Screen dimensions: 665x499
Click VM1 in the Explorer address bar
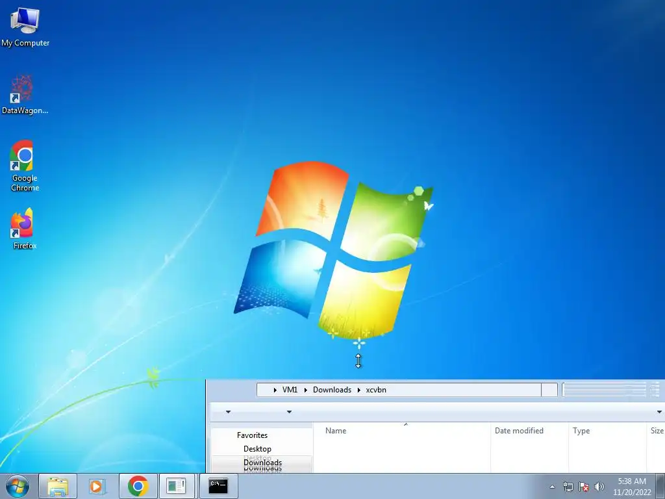(290, 390)
